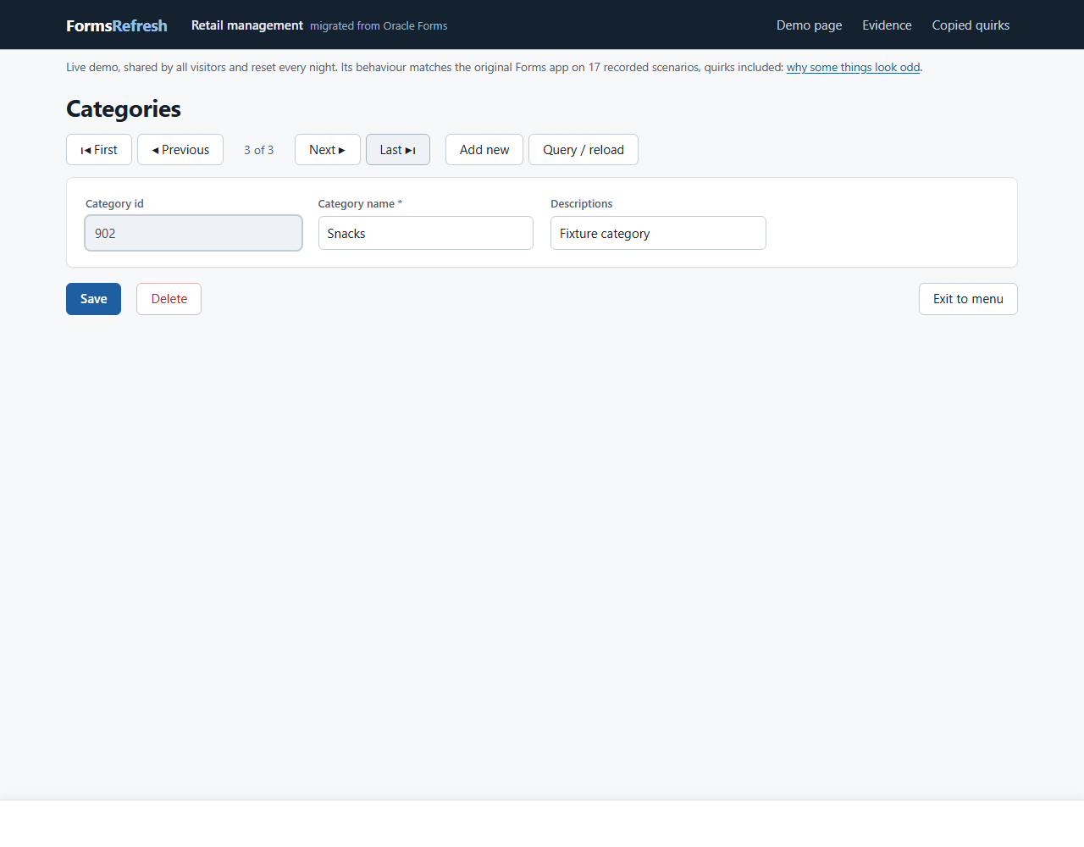This screenshot has height=847, width=1084.
Task: Click the '3 of 3' record counter
Action: (x=259, y=150)
